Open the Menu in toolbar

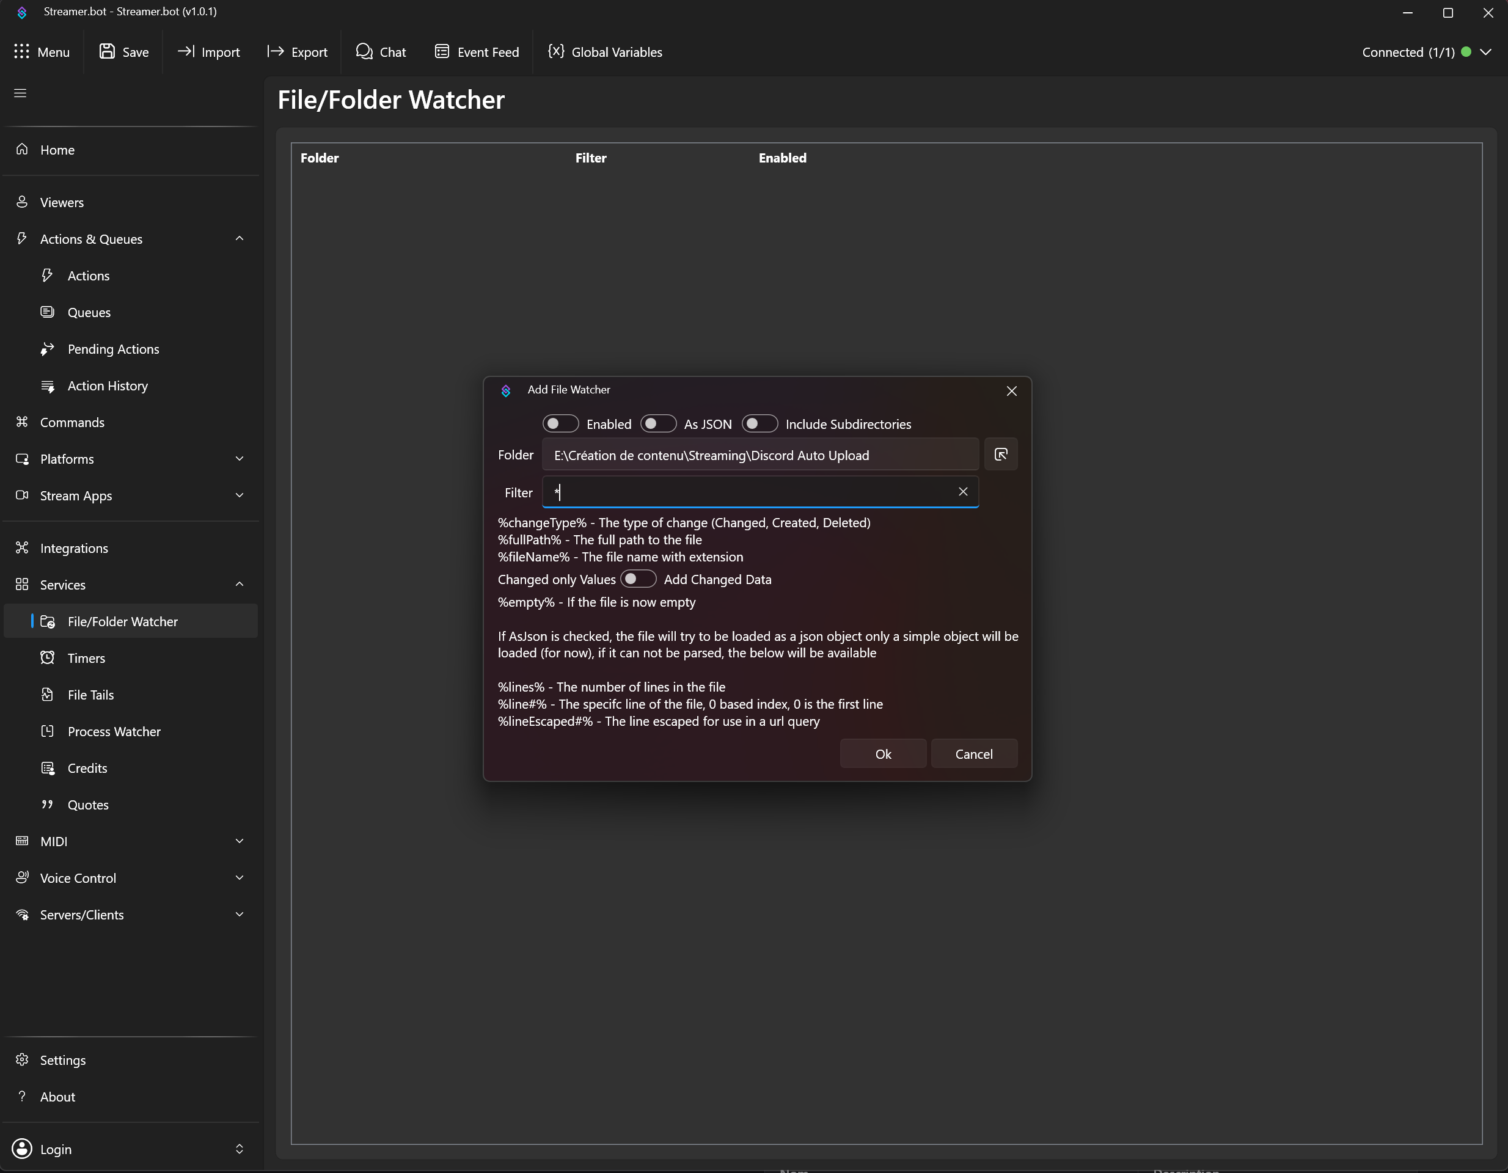(42, 52)
